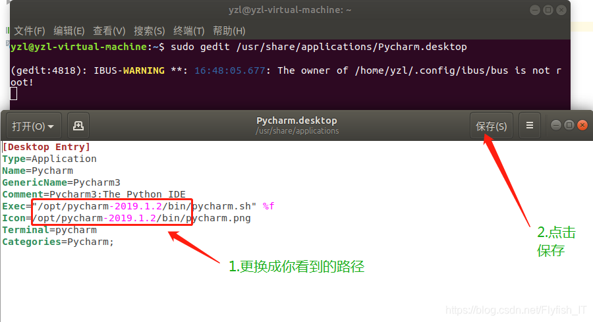Open the 搜索(S) menu in terminal
593x322 pixels.
coord(150,30)
